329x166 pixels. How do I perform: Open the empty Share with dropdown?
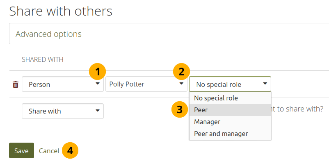coord(62,111)
